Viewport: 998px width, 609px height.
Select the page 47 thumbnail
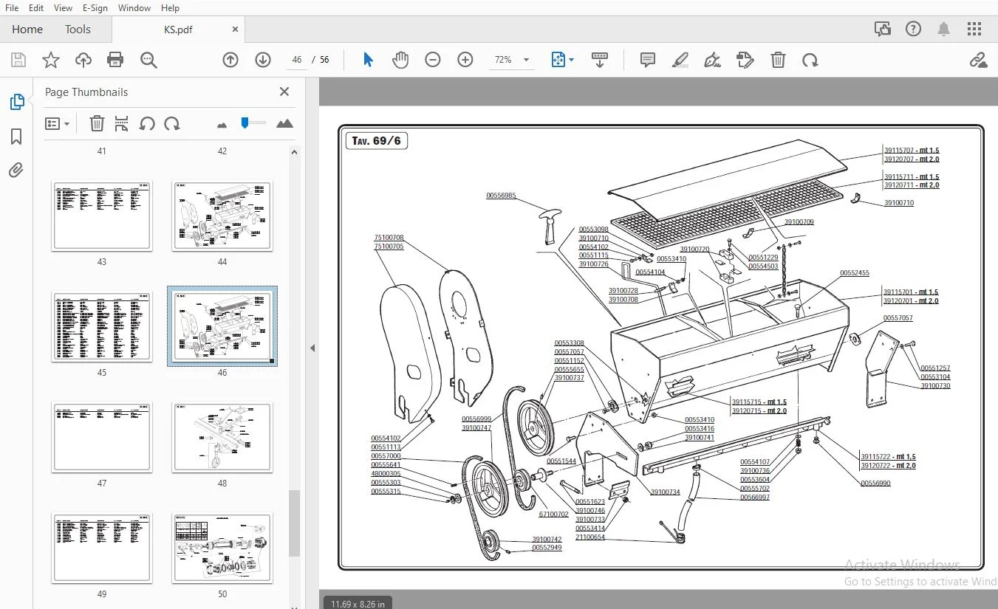coord(102,437)
